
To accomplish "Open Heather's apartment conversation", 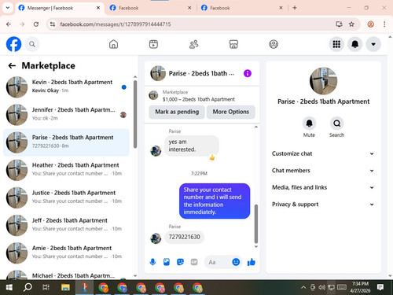I will (66, 170).
